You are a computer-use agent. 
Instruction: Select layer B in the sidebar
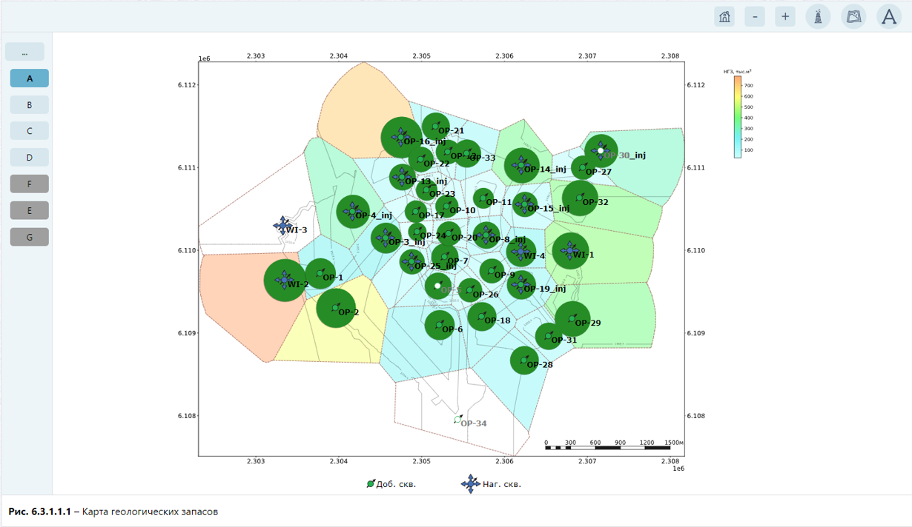[30, 105]
